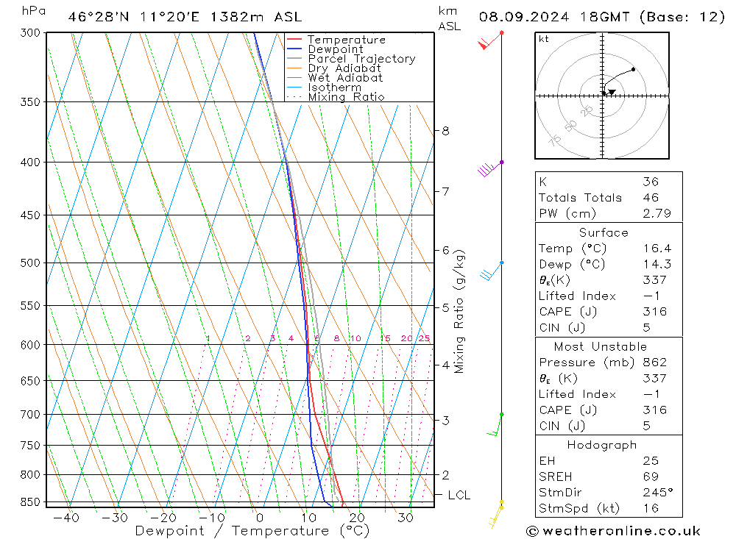Click the '(Base: 12)' label
The height and width of the screenshot is (539, 736).
tap(682, 17)
